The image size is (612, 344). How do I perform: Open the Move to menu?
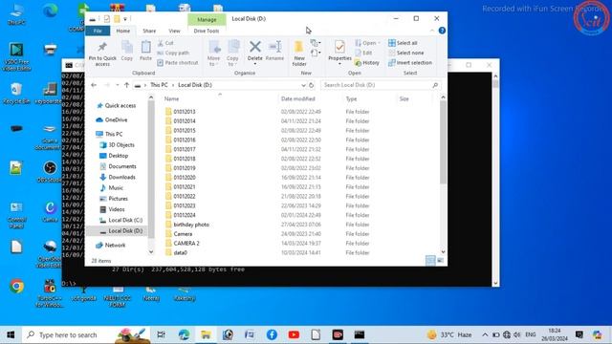coord(214,54)
